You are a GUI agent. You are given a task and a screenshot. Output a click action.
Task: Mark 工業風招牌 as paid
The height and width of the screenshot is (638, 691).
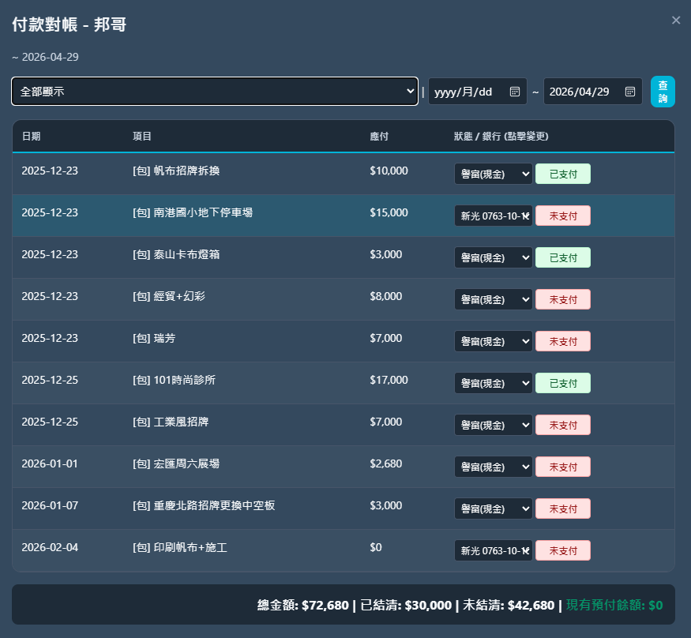point(562,425)
